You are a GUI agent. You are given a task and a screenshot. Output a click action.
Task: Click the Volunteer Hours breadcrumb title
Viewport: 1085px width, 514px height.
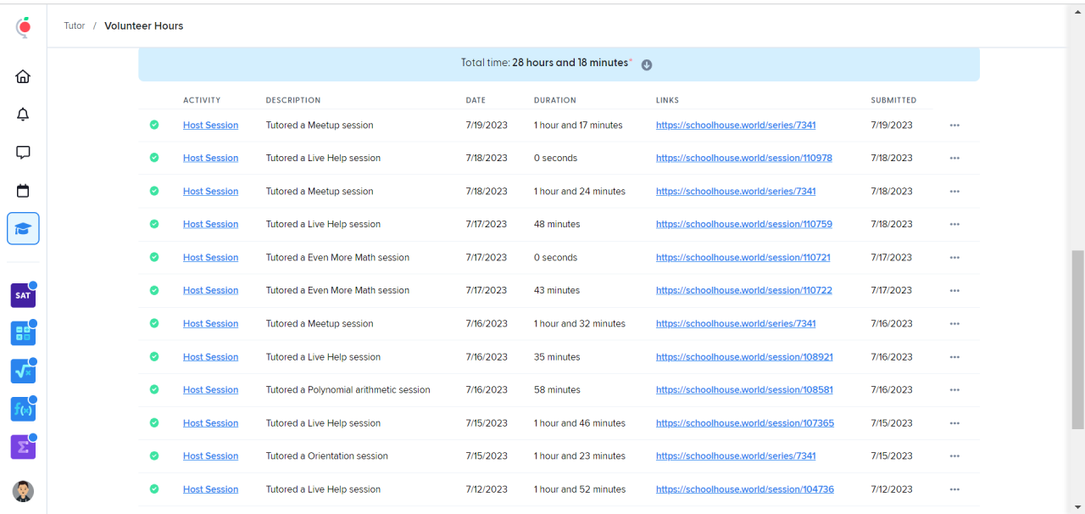click(x=143, y=25)
